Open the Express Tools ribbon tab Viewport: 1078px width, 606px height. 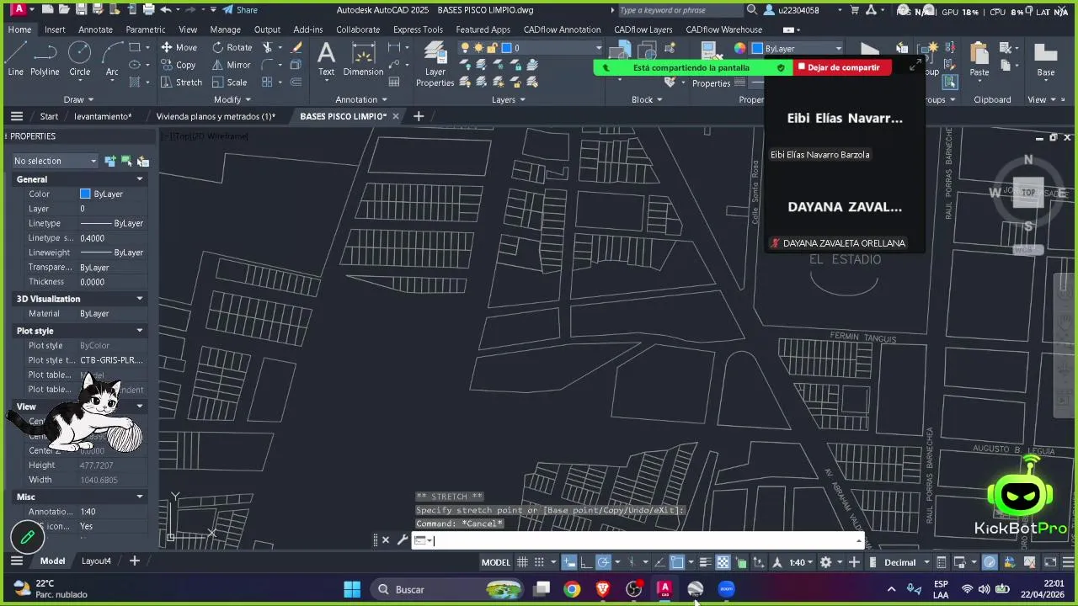(418, 29)
